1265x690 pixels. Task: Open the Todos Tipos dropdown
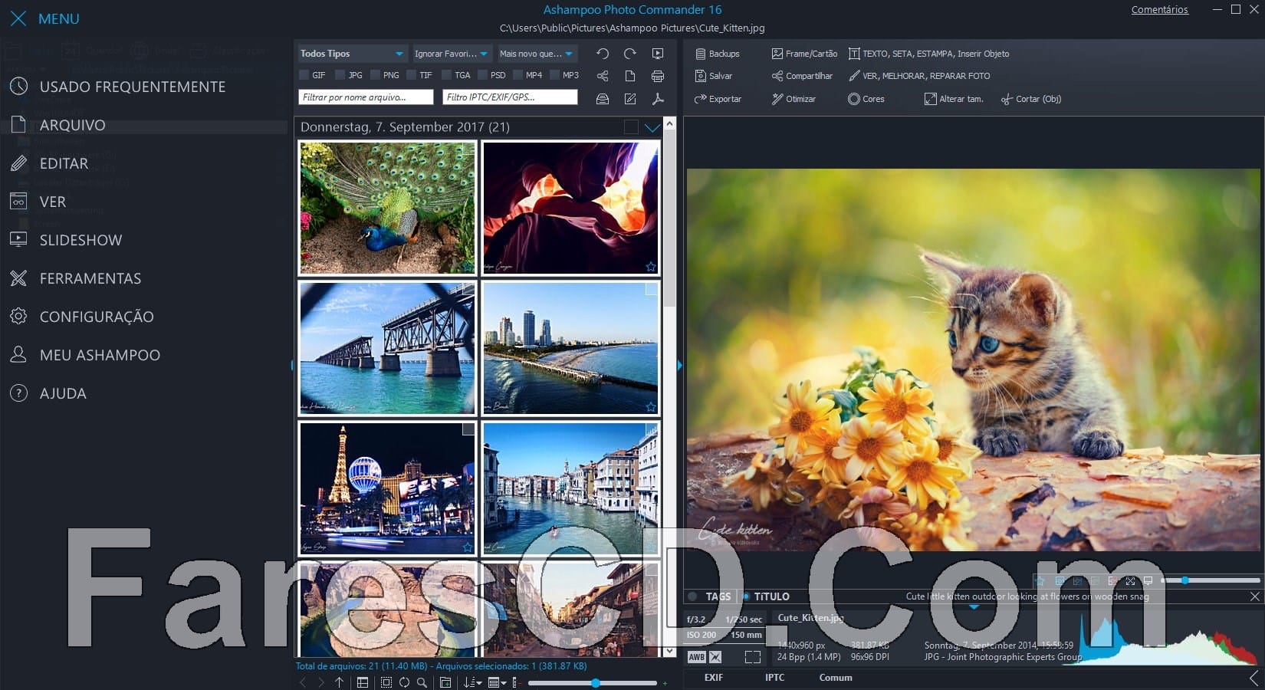pos(353,54)
